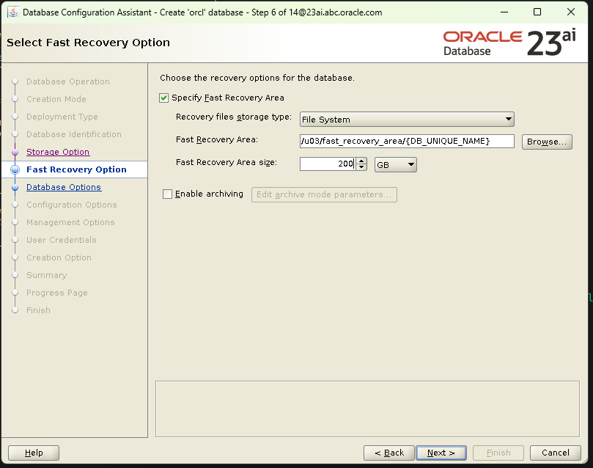Select Fast Recovery Option in sidebar
593x468 pixels.
76,169
